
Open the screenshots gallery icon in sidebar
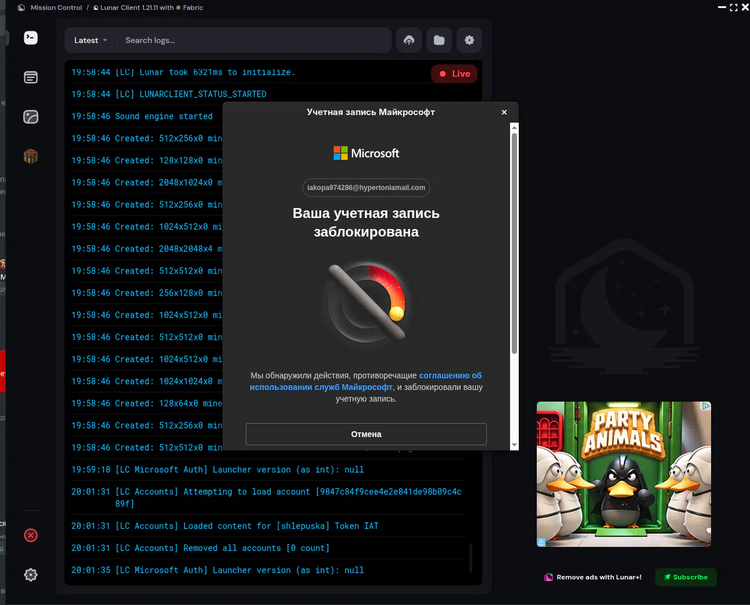click(x=31, y=117)
